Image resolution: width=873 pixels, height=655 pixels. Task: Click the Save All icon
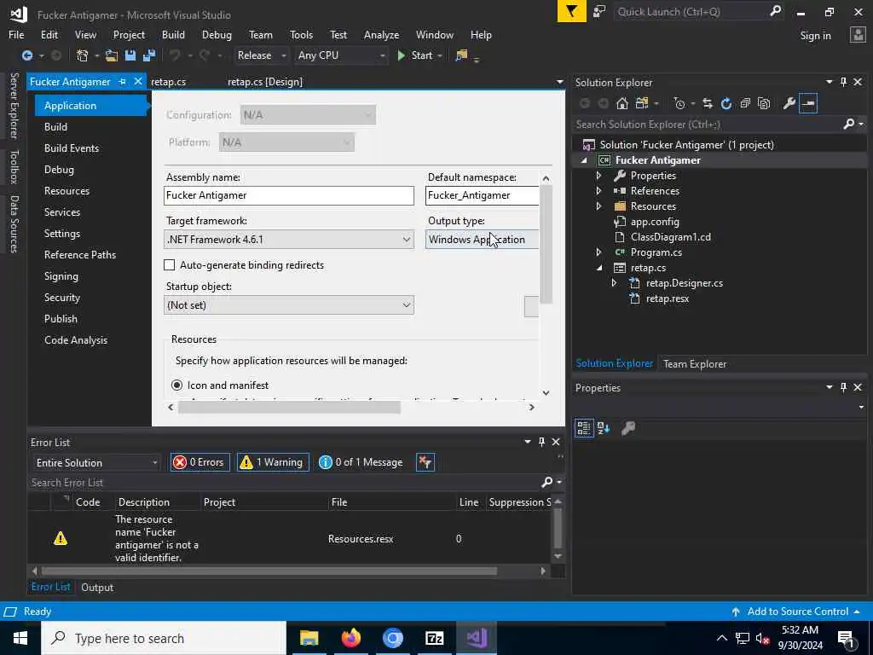pyautogui.click(x=149, y=55)
